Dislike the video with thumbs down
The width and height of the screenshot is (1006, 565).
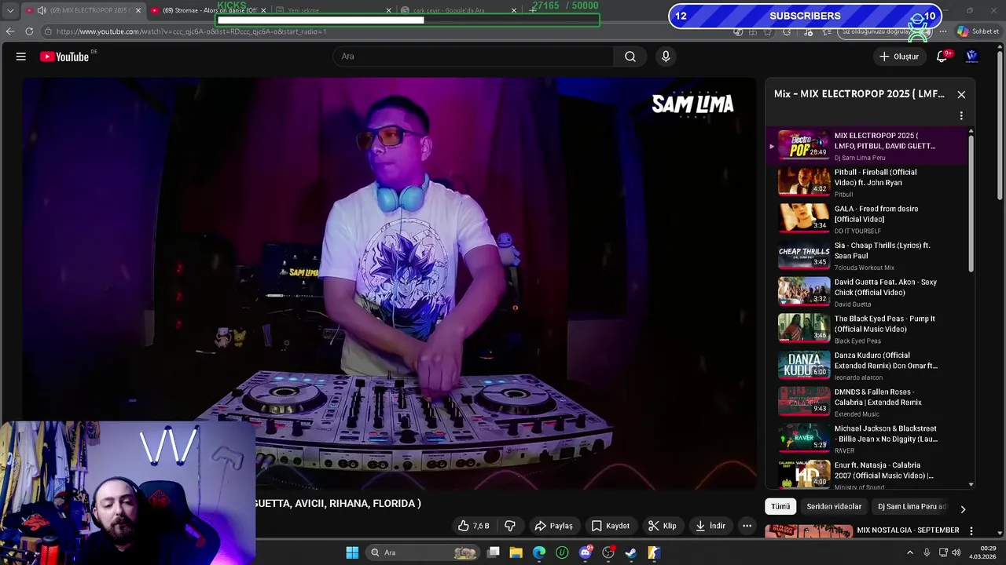click(x=510, y=526)
